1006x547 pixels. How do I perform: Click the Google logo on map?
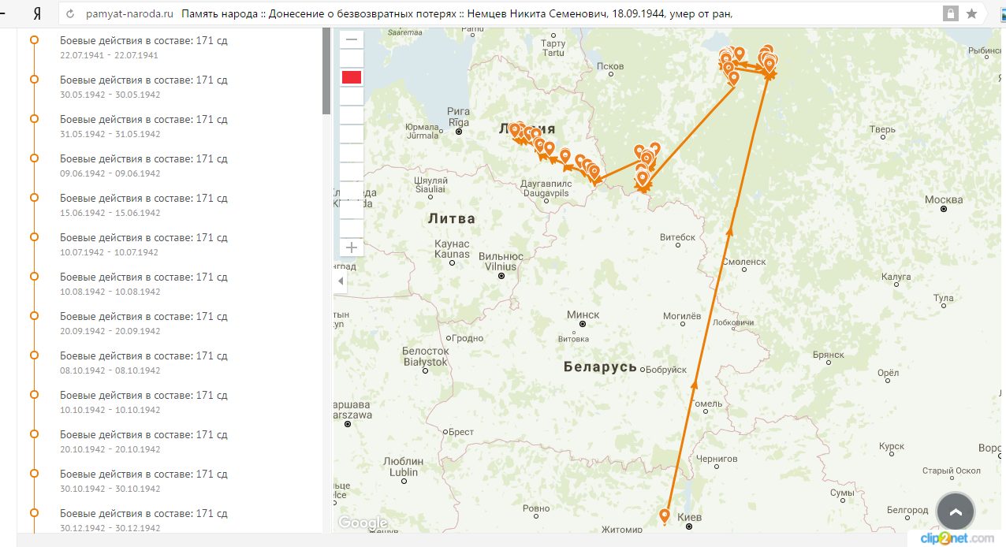tap(363, 523)
